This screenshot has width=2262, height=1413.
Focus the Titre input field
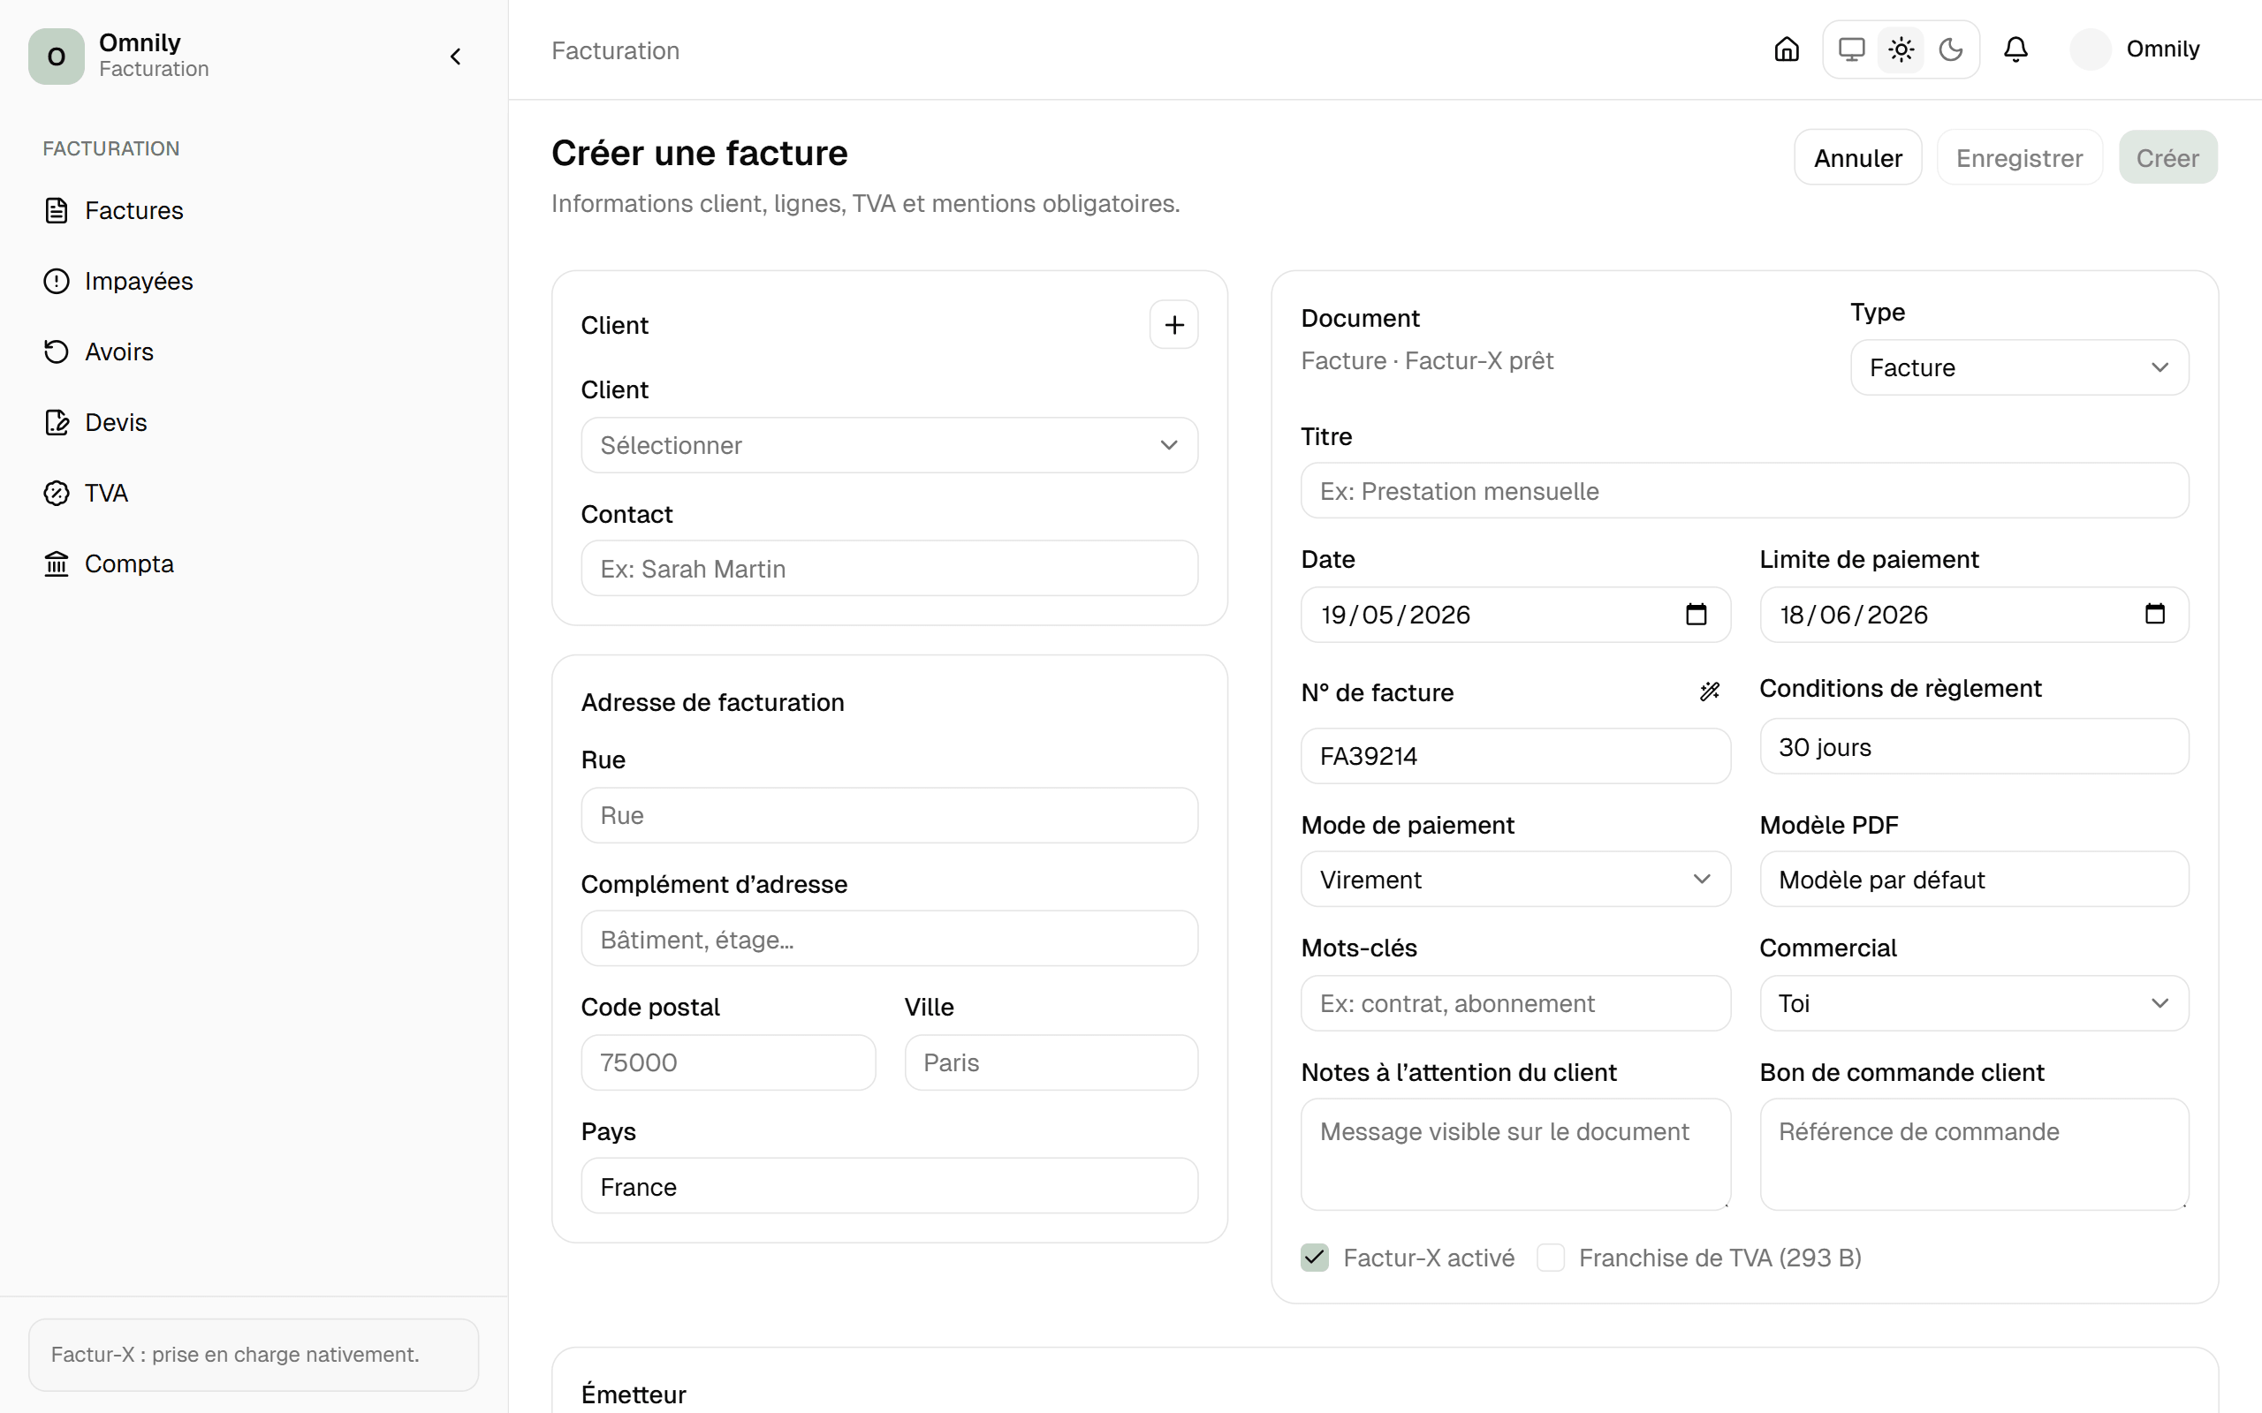point(1744,491)
